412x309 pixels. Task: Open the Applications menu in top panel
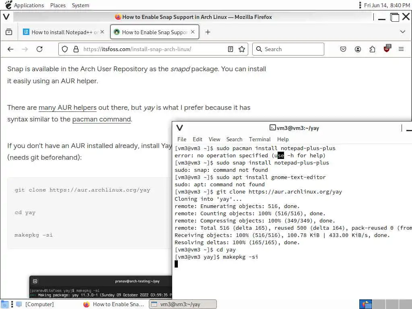click(25, 5)
